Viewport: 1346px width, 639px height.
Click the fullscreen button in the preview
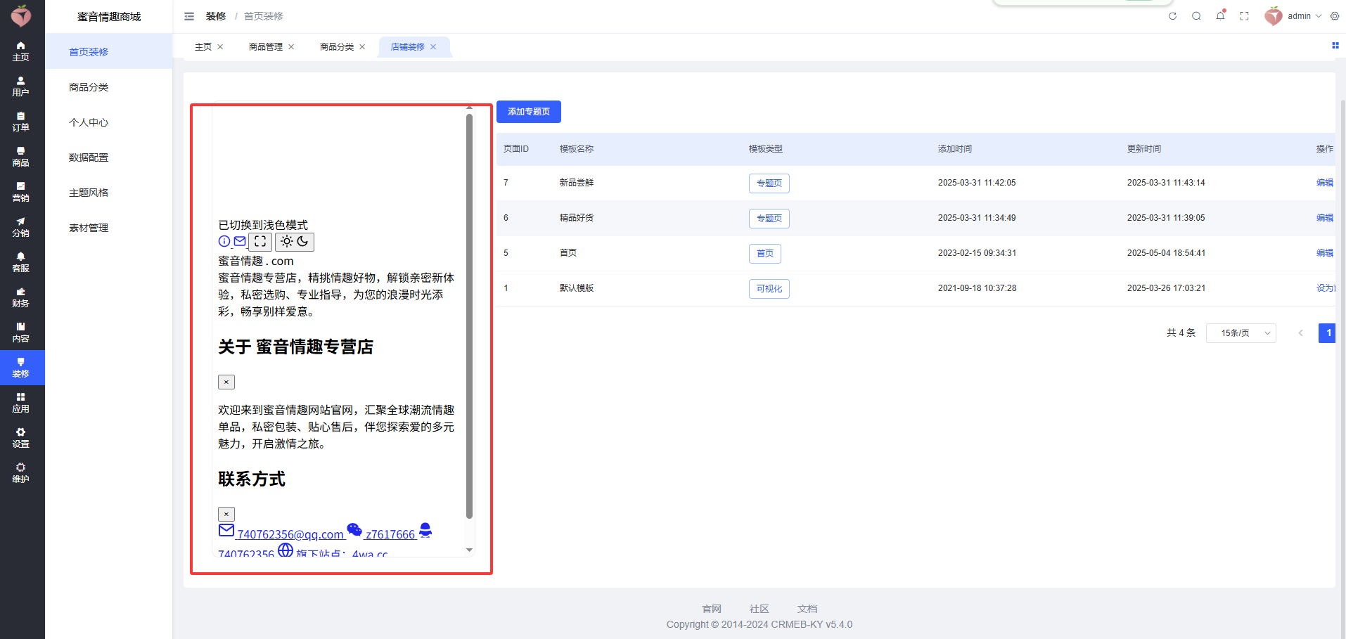(260, 242)
